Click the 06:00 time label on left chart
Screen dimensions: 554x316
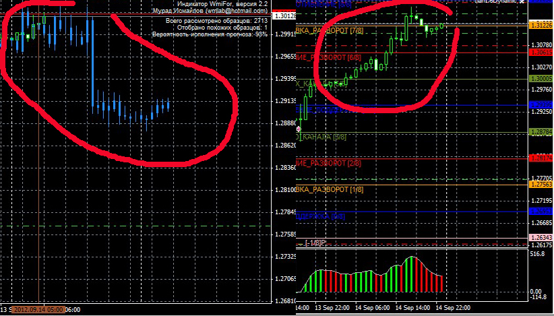[x=73, y=310]
